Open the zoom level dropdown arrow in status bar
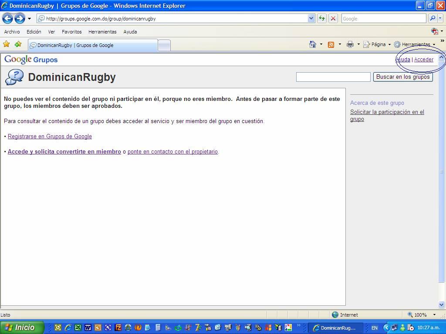Image resolution: width=446 pixels, height=334 pixels. (434, 315)
